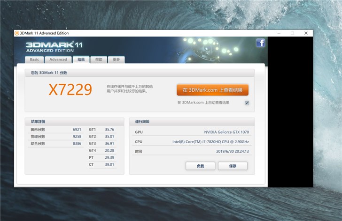Click the CT value 39.01

(x=109, y=164)
